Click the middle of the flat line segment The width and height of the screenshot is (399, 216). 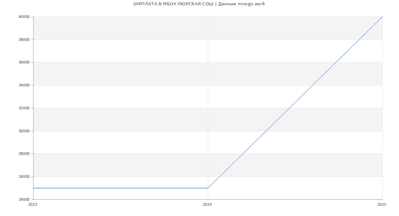(121, 188)
